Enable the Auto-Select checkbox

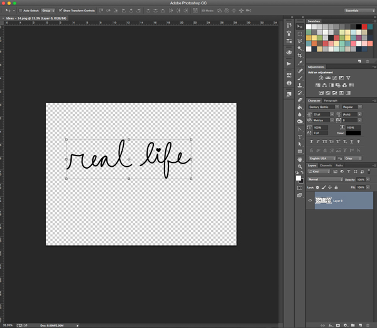(x=20, y=11)
